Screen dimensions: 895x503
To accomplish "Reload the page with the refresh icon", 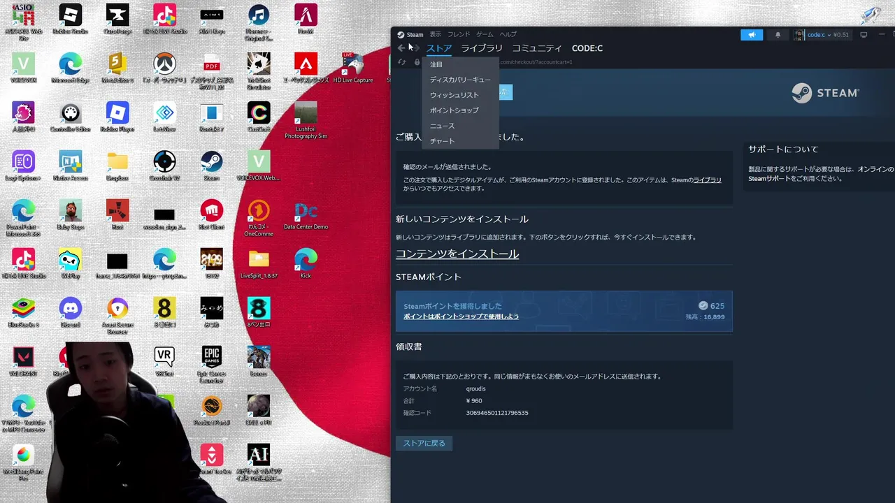I will click(x=402, y=62).
